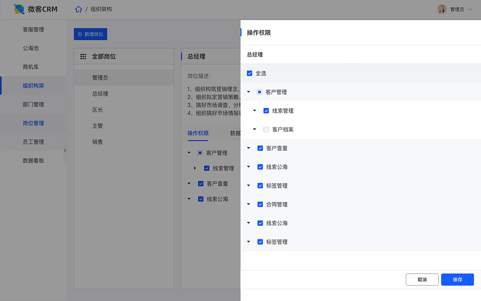Click the 保存 button
The width and height of the screenshot is (481, 301).
[457, 280]
